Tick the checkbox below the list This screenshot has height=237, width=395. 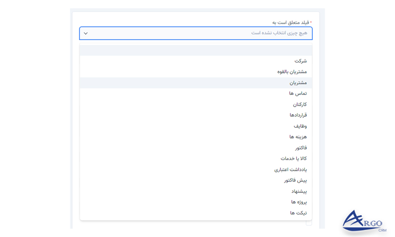pyautogui.click(x=308, y=223)
